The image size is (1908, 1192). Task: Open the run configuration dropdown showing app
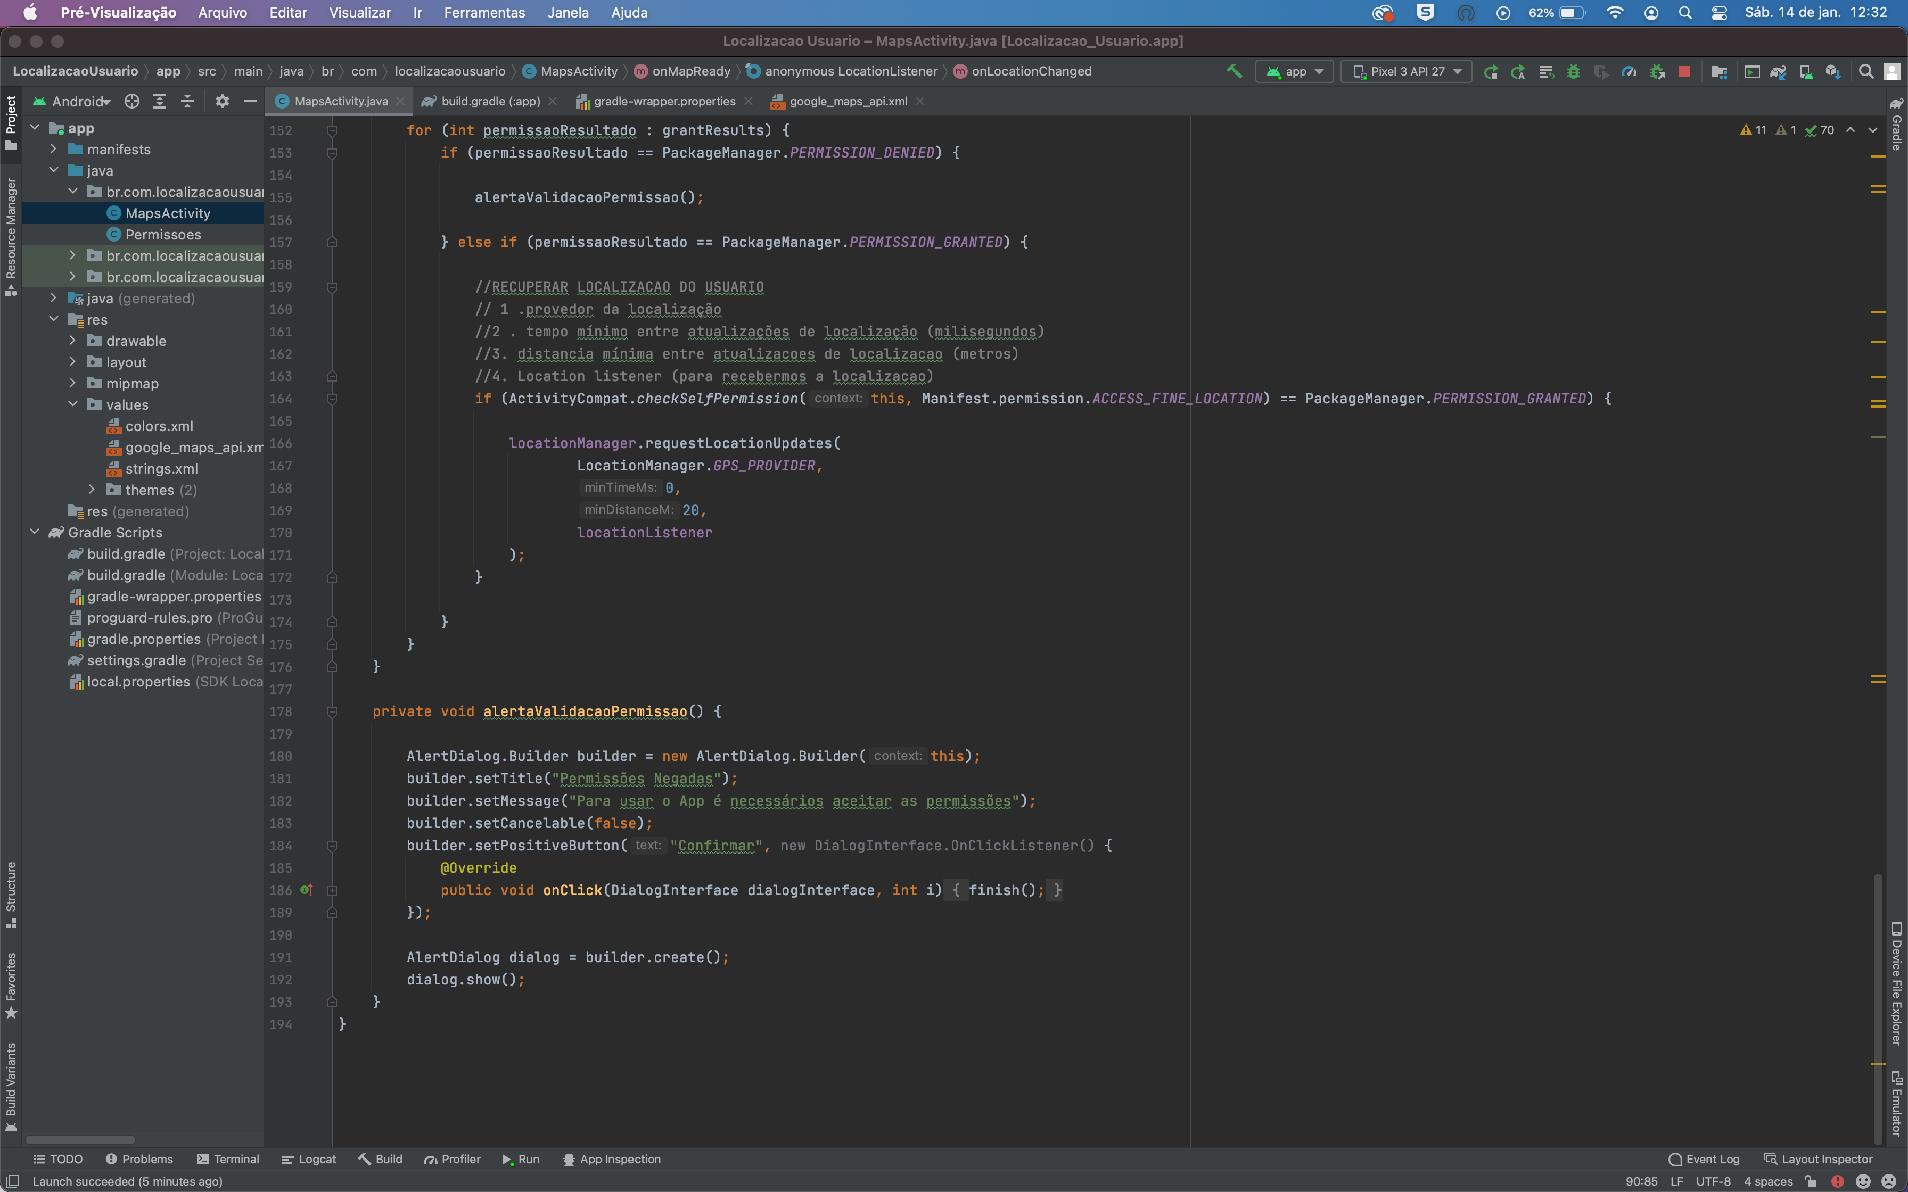(x=1293, y=71)
